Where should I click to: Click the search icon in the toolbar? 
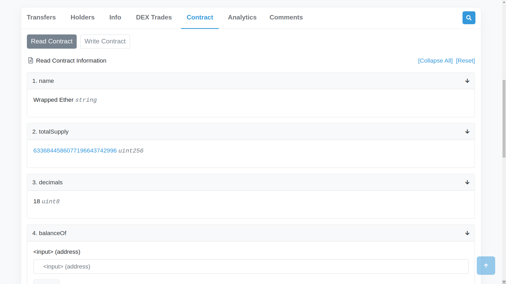pyautogui.click(x=469, y=17)
